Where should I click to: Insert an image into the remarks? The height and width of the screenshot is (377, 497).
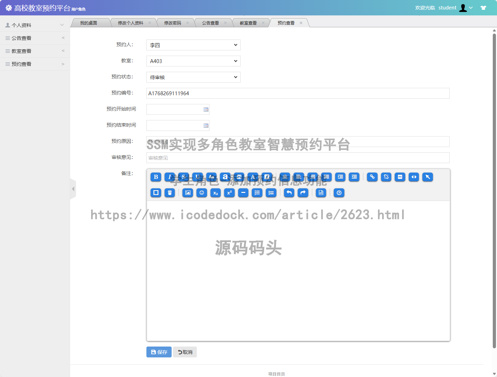point(188,193)
